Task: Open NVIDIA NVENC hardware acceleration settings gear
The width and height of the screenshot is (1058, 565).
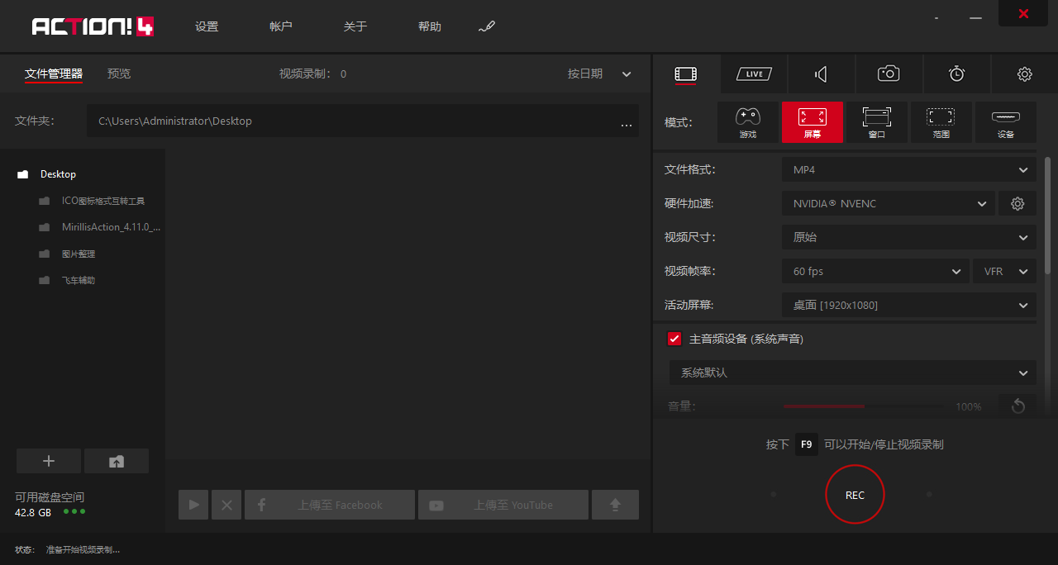Action: pos(1017,203)
